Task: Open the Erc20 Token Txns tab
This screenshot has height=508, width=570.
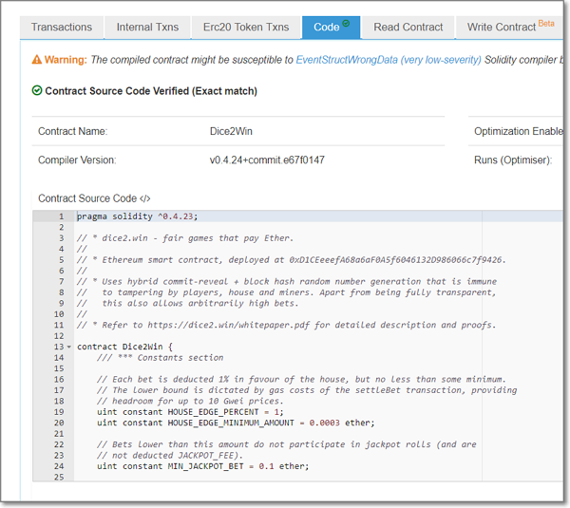Action: [244, 28]
